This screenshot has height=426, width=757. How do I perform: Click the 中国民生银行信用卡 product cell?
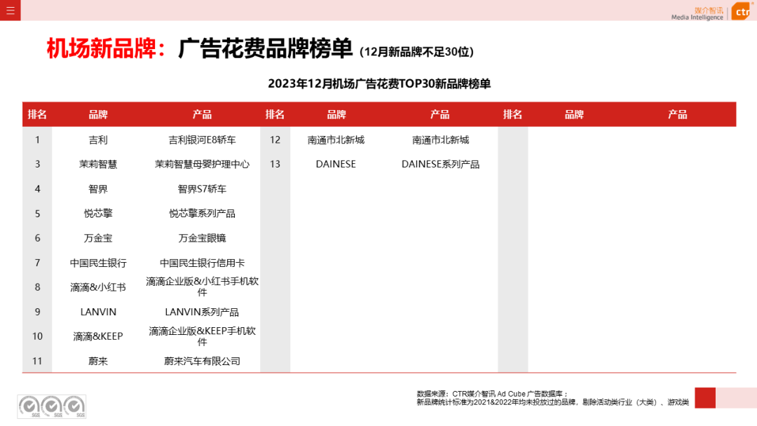pyautogui.click(x=201, y=263)
